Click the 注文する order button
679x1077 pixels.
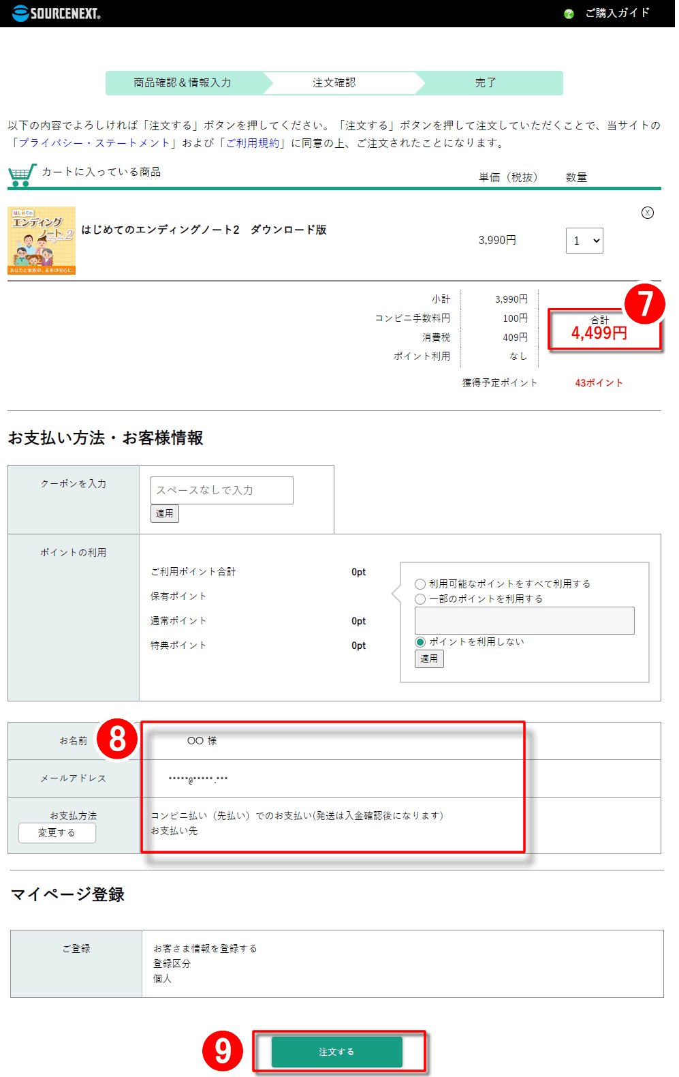point(337,1052)
